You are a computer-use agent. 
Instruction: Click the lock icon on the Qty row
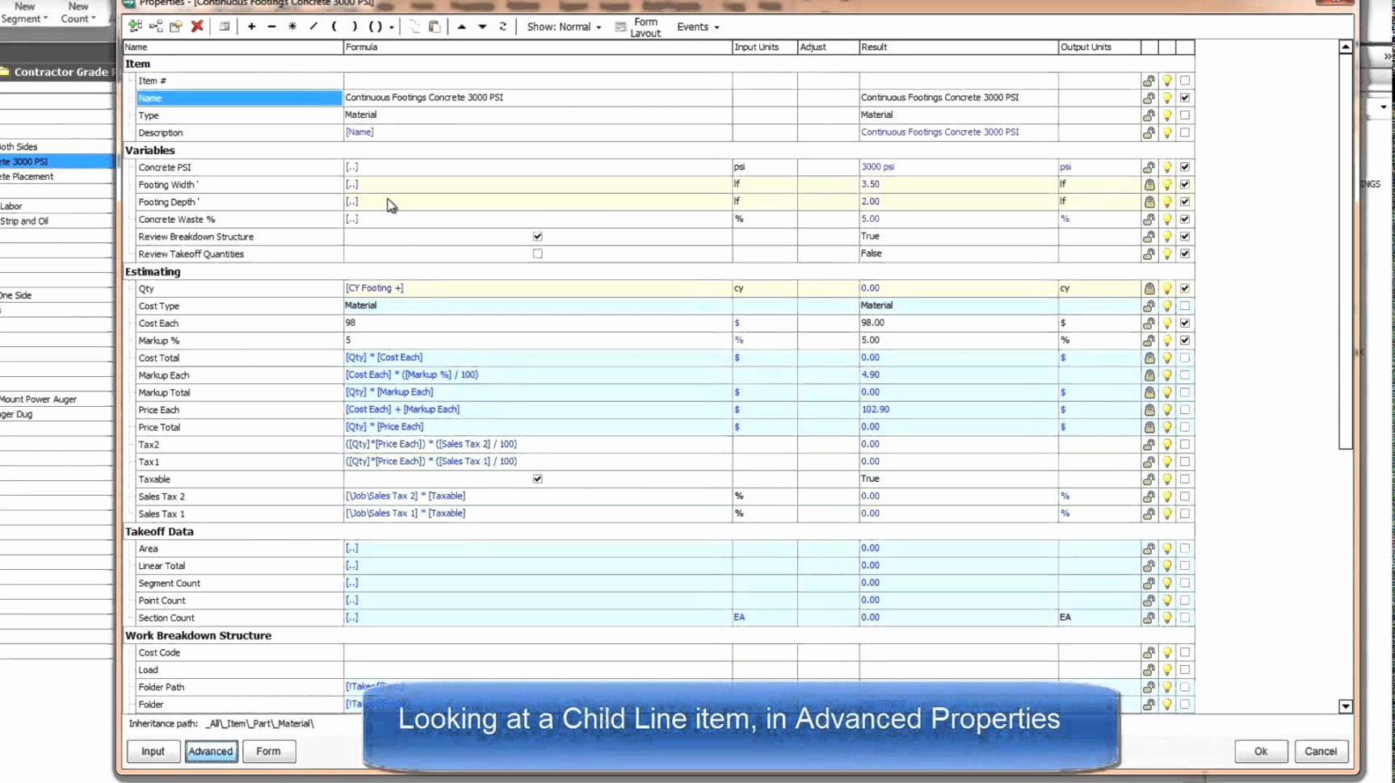(x=1149, y=288)
